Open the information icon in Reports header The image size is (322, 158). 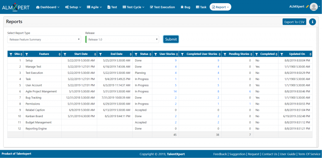[312, 22]
